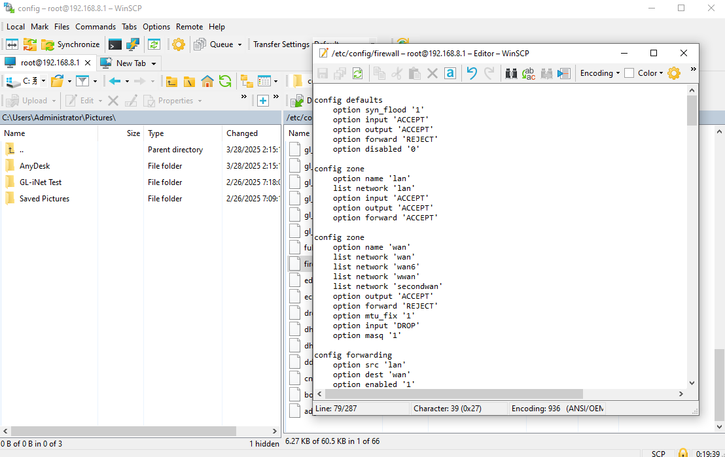The image size is (725, 457).
Task: Show more editor toolbar items chevron
Action: (x=693, y=69)
